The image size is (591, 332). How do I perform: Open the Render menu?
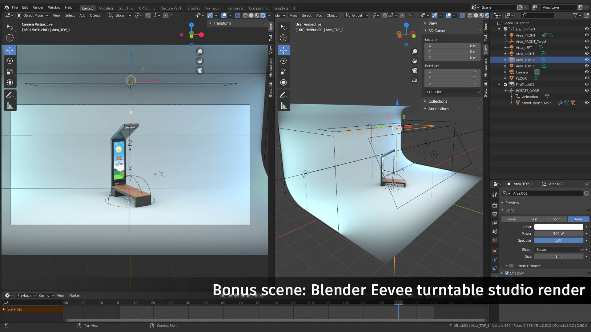[x=38, y=7]
